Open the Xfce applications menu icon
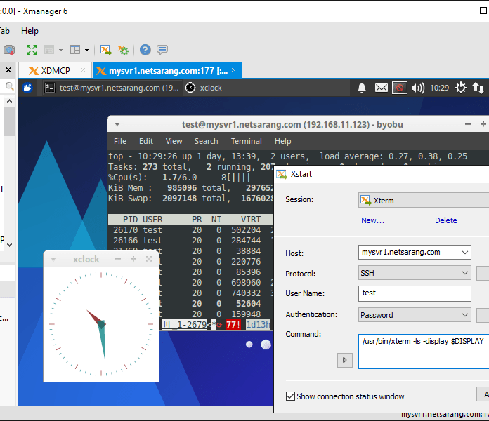Screen dimensions: 489x421 pos(27,88)
